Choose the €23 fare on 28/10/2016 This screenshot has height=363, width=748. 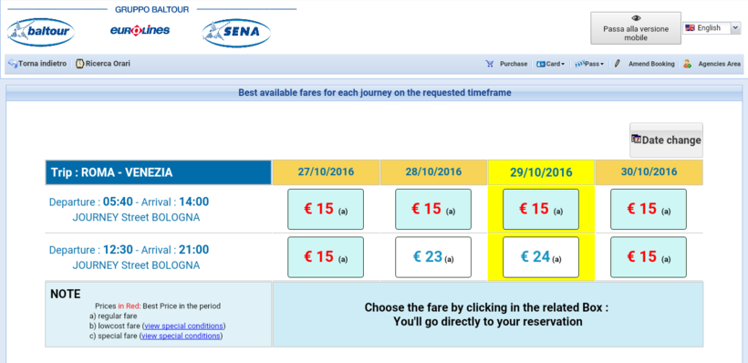[433, 257]
